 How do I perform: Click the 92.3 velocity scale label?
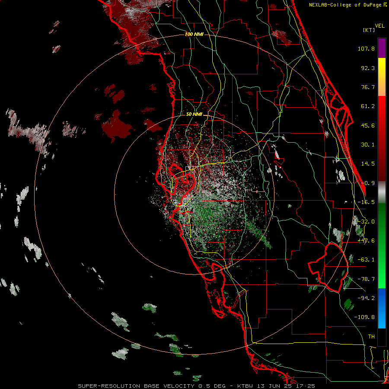point(368,68)
